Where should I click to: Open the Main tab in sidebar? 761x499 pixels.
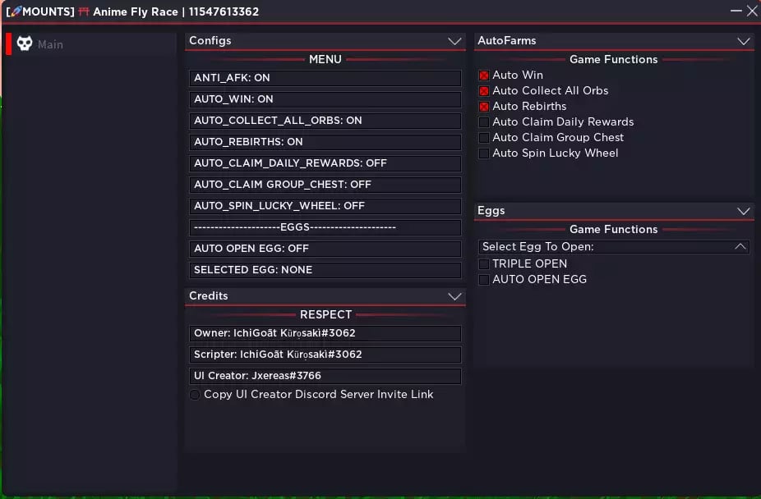[50, 44]
